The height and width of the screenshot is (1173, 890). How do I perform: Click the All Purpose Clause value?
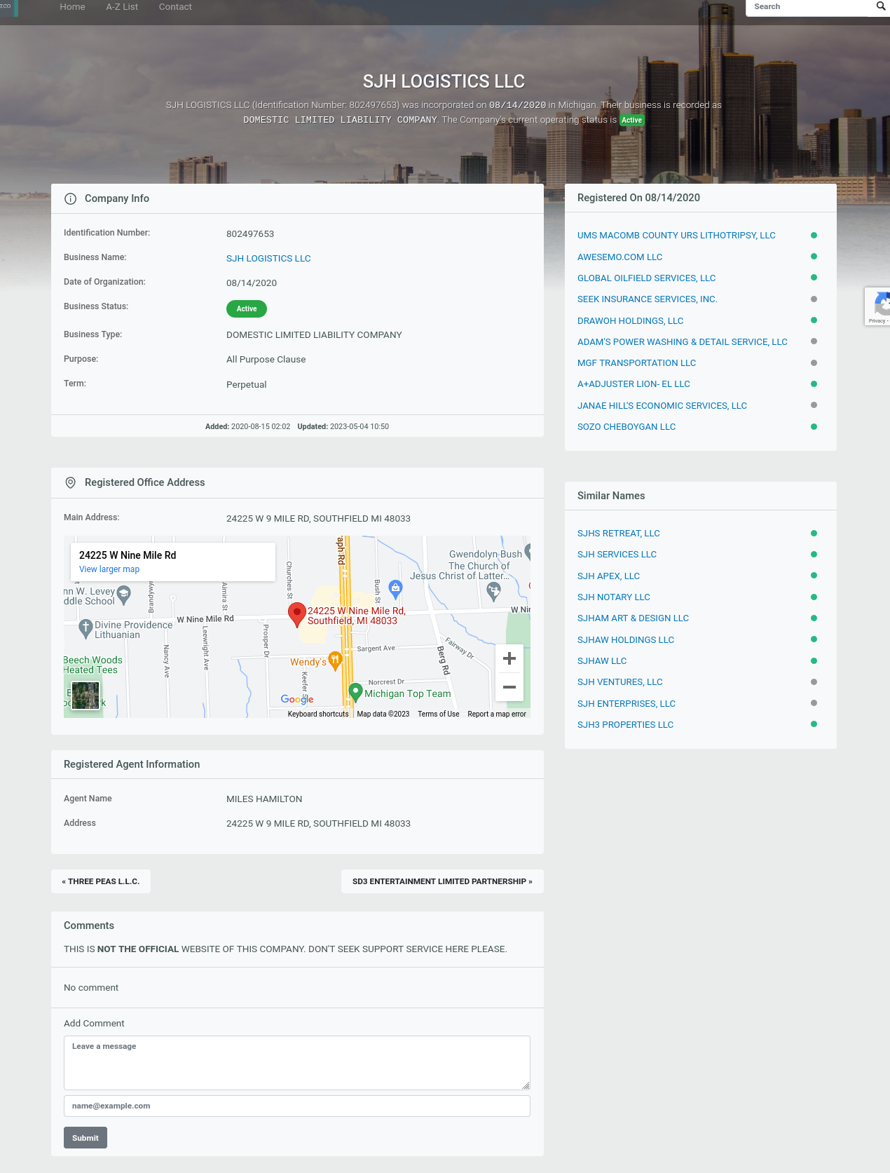(266, 360)
